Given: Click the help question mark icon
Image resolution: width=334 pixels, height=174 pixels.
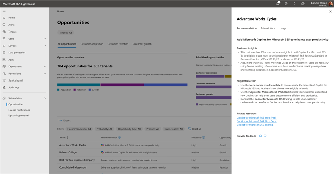Looking at the screenshot, I should 294,4.
